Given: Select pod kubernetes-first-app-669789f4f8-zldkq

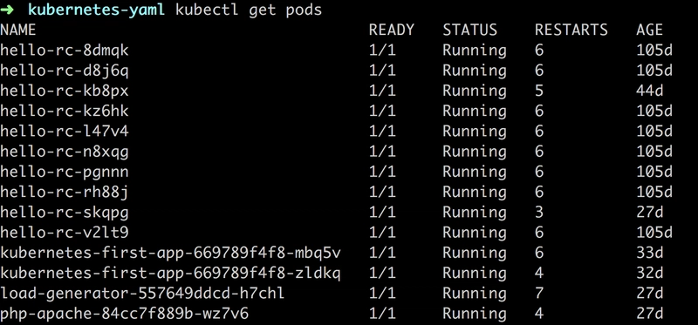Looking at the screenshot, I should 170,273.
